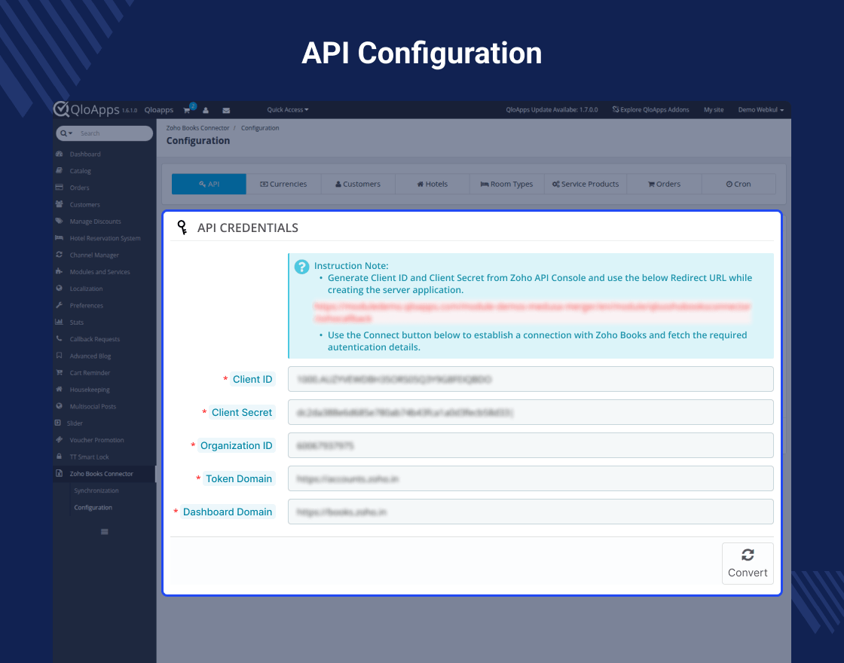Select the API tab
This screenshot has width=844, height=663.
(209, 184)
